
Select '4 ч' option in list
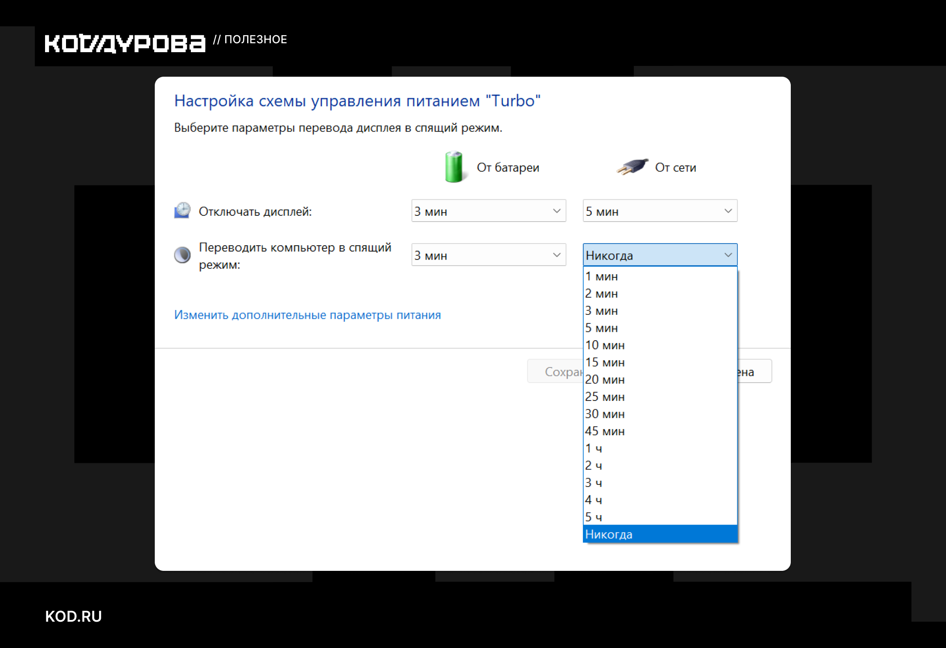(x=660, y=500)
